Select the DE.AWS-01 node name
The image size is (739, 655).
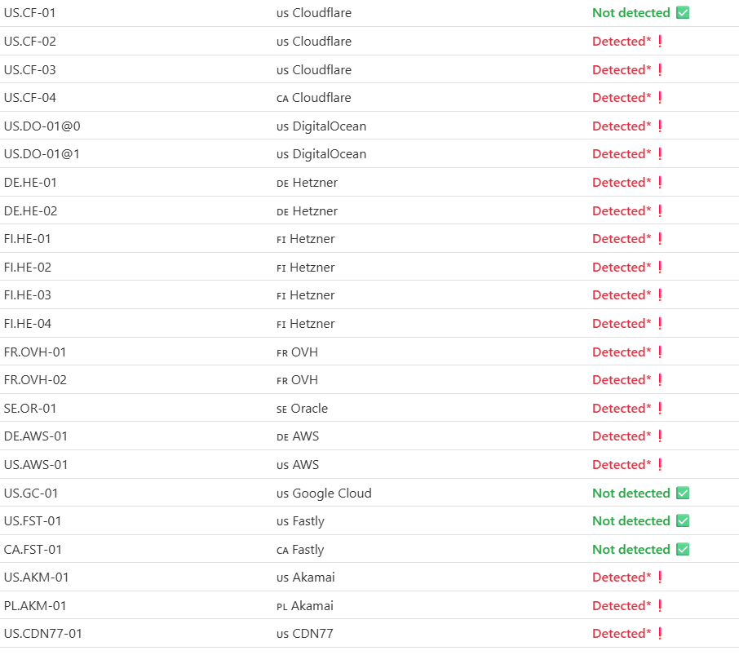(35, 436)
